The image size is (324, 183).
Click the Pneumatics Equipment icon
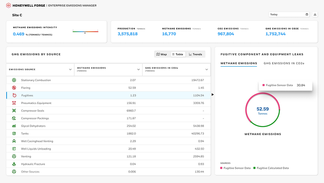[14, 103]
